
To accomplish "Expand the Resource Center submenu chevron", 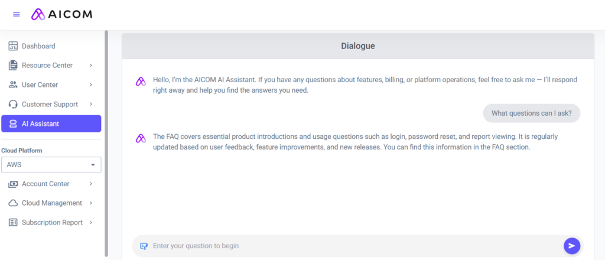I will tap(91, 65).
